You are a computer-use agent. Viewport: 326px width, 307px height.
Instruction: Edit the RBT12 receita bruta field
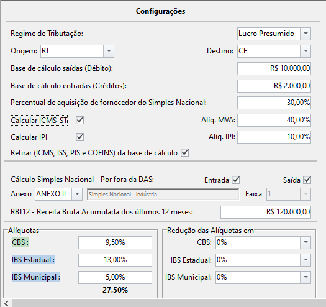[x=266, y=213]
